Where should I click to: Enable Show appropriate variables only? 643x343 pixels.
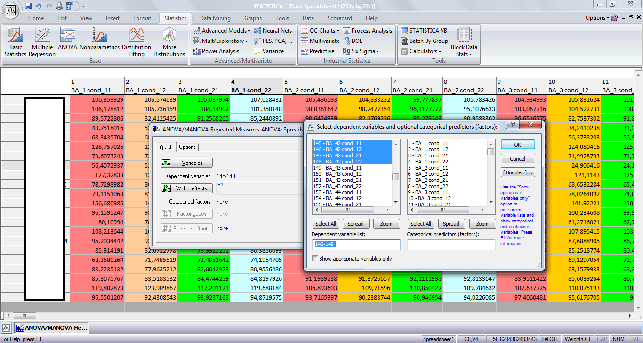click(x=315, y=259)
